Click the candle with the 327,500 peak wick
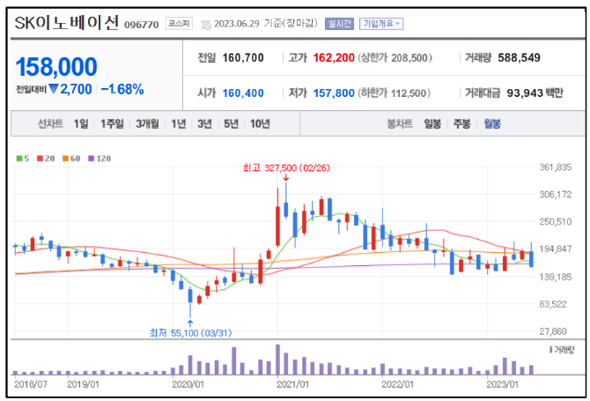 (286, 200)
